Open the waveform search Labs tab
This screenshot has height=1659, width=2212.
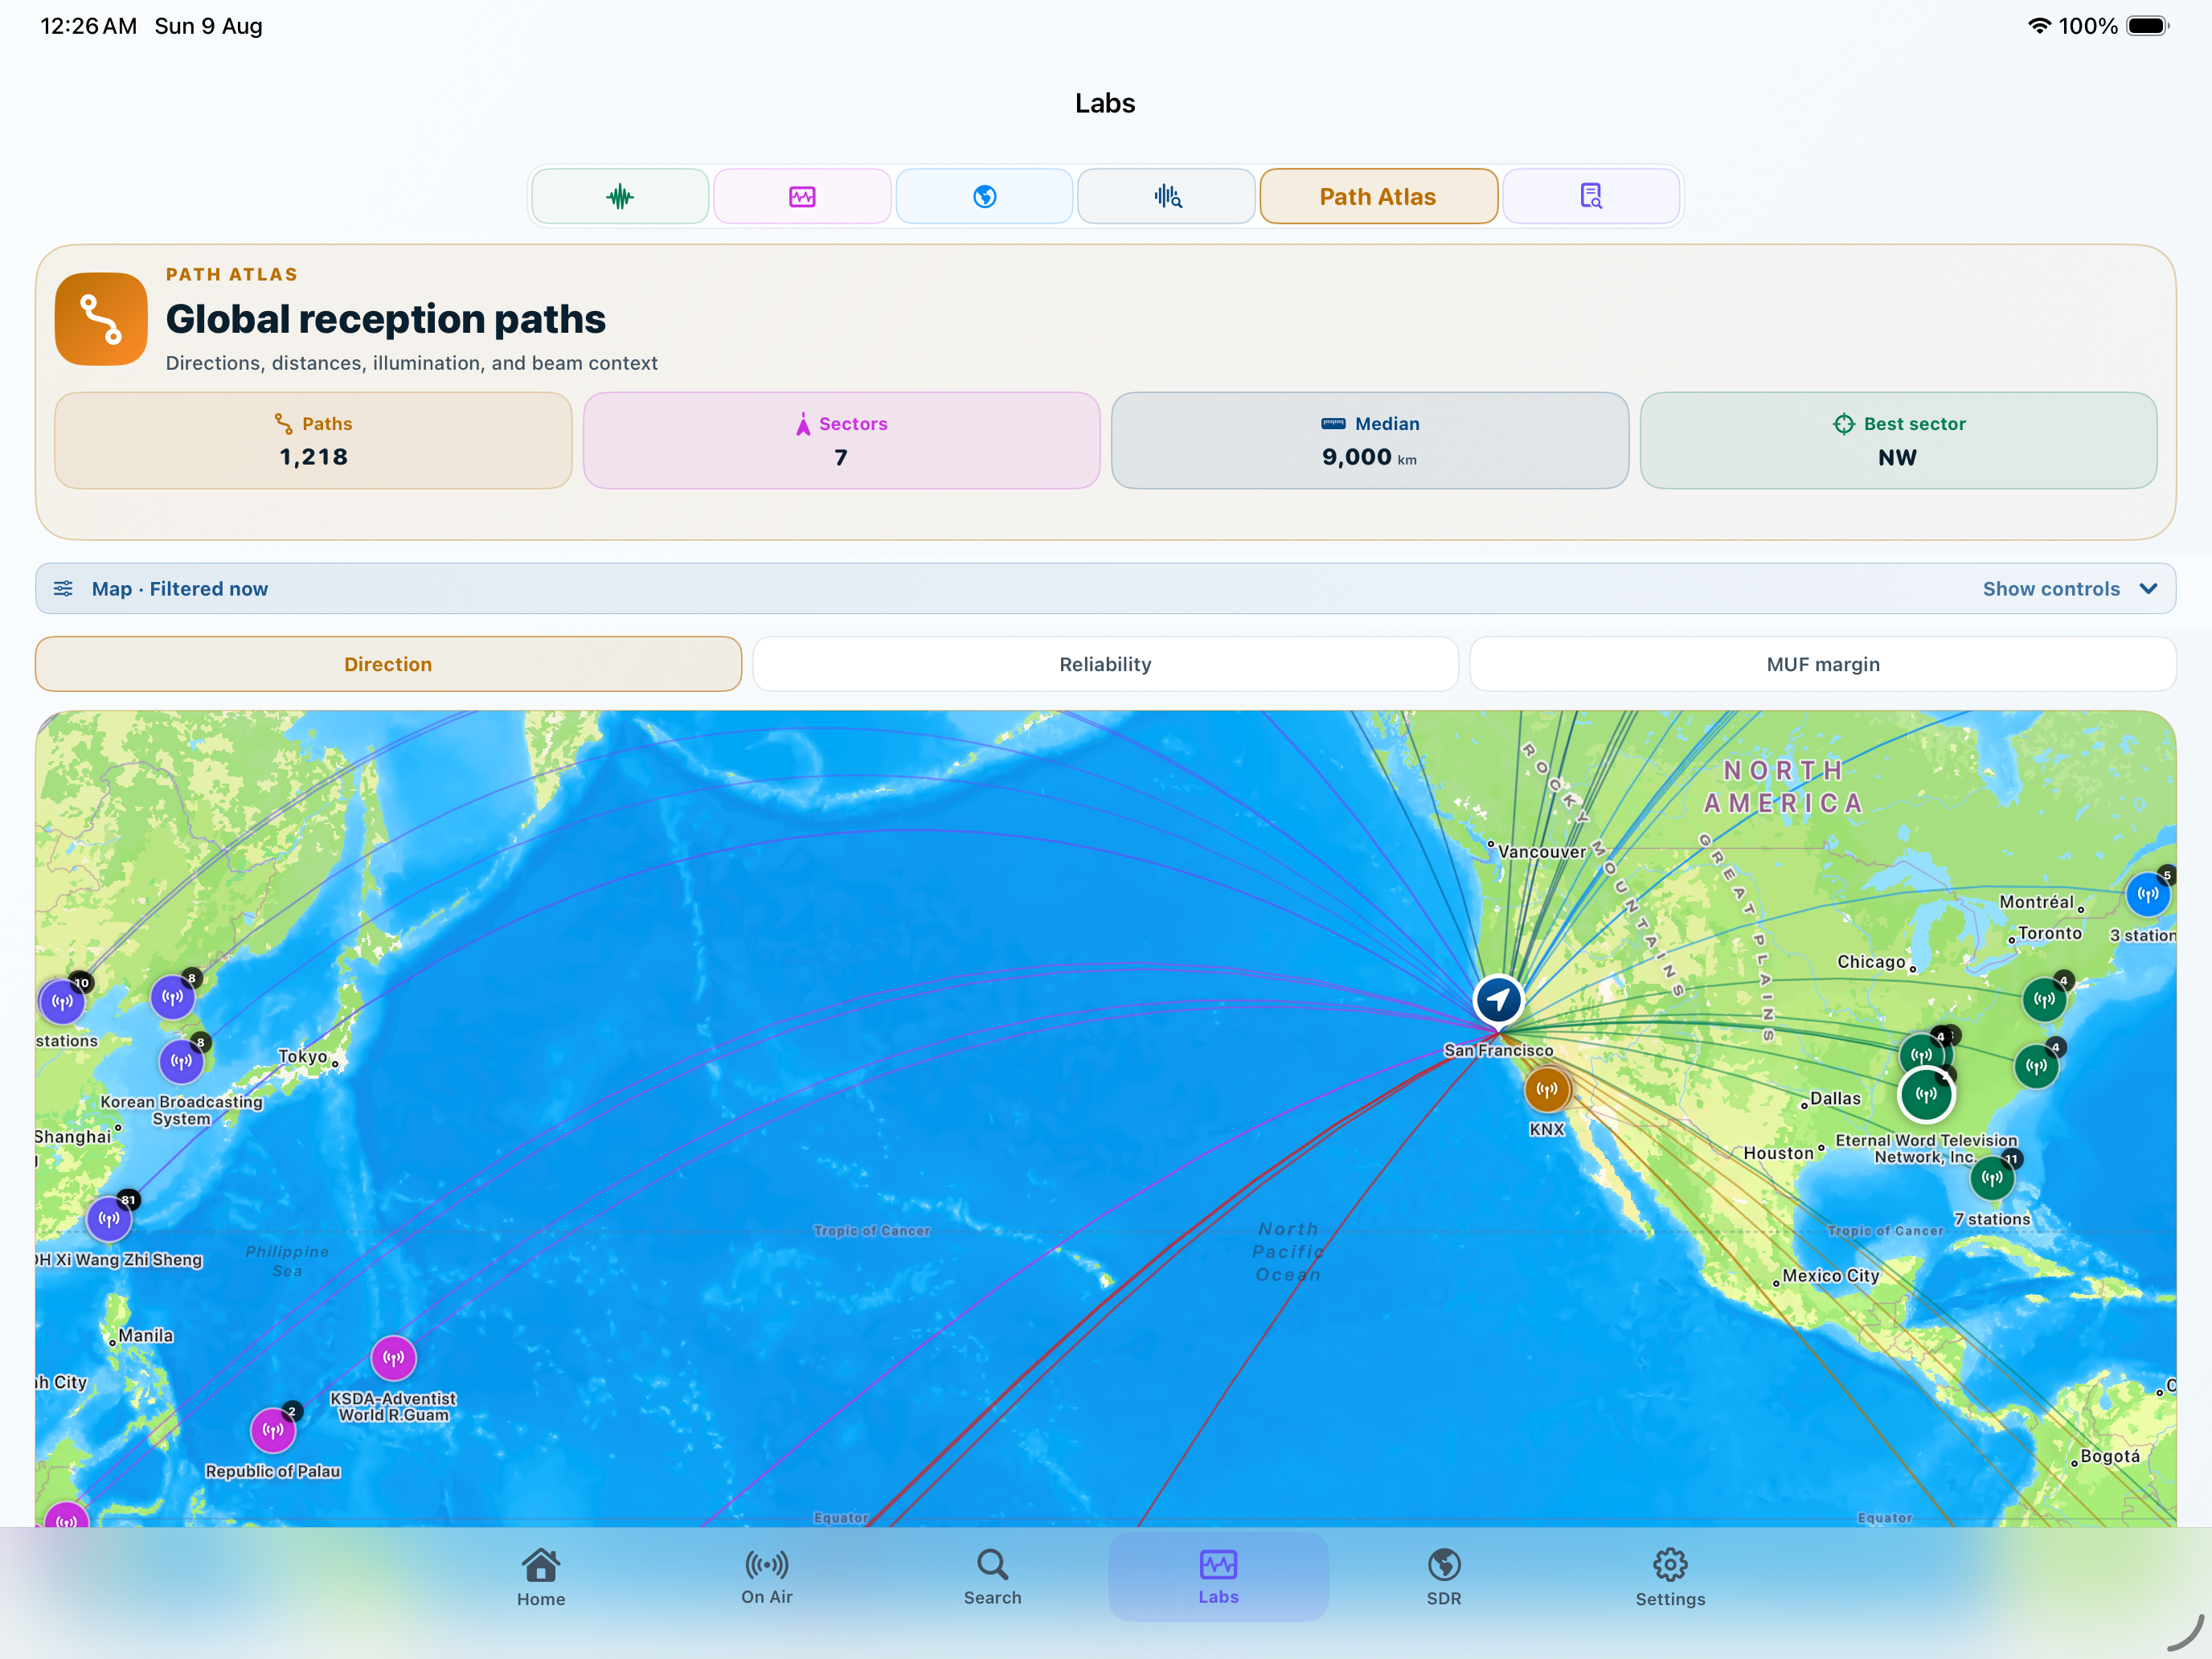coord(1166,196)
